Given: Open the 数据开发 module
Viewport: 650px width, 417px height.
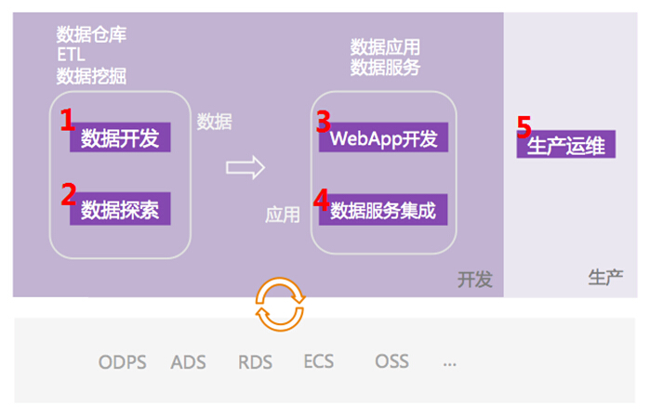Looking at the screenshot, I should 120,139.
